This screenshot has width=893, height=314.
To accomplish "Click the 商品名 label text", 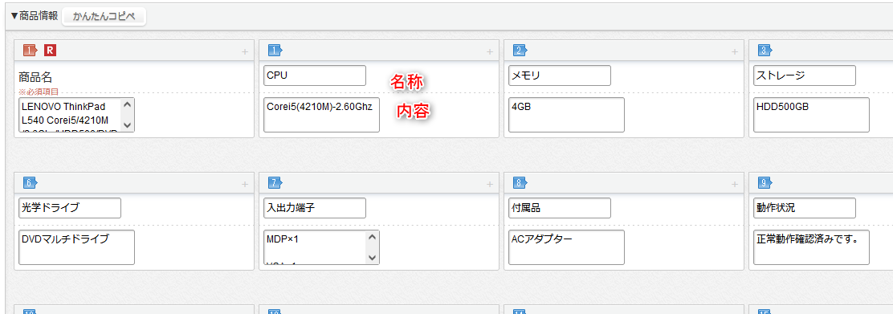I will tap(35, 77).
